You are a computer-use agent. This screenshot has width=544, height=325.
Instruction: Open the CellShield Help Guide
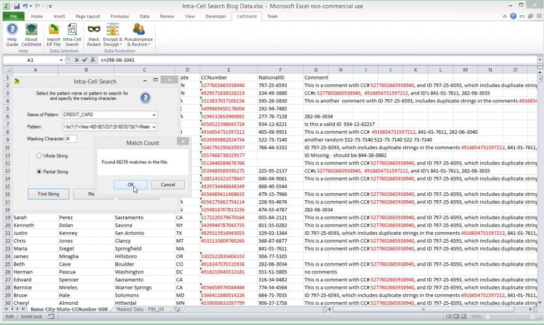click(12, 35)
